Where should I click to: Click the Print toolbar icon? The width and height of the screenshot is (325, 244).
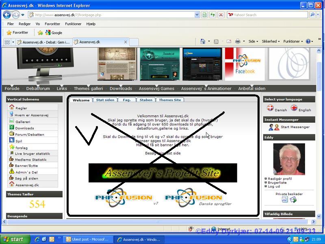pyautogui.click(x=238, y=41)
